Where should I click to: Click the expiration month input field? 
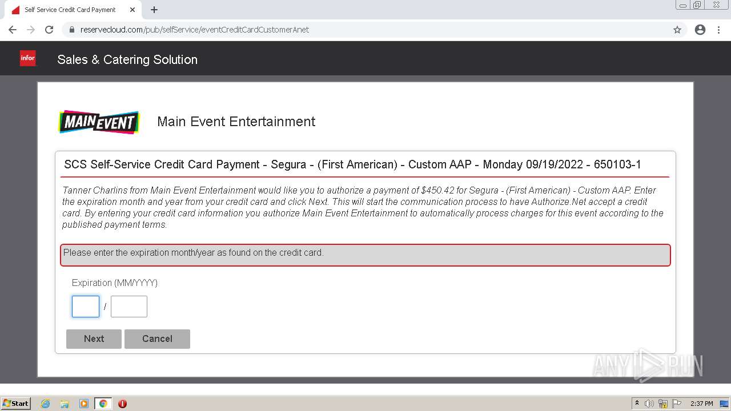[x=86, y=307]
